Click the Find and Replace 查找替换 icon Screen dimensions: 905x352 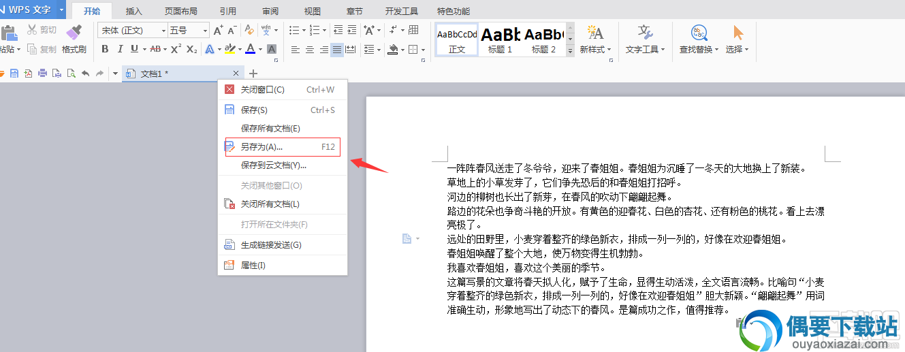[x=699, y=33]
